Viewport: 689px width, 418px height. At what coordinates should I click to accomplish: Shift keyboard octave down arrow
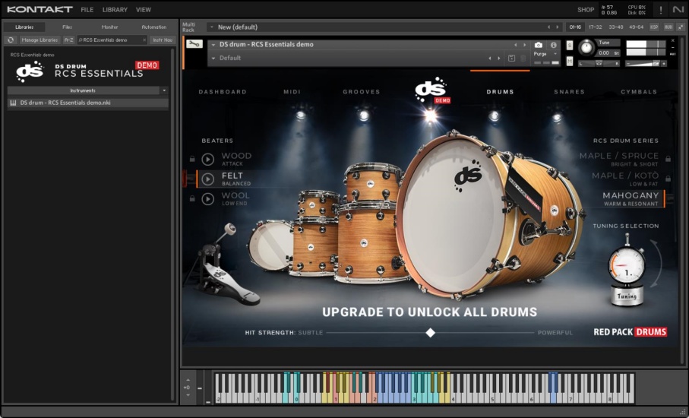pyautogui.click(x=188, y=394)
